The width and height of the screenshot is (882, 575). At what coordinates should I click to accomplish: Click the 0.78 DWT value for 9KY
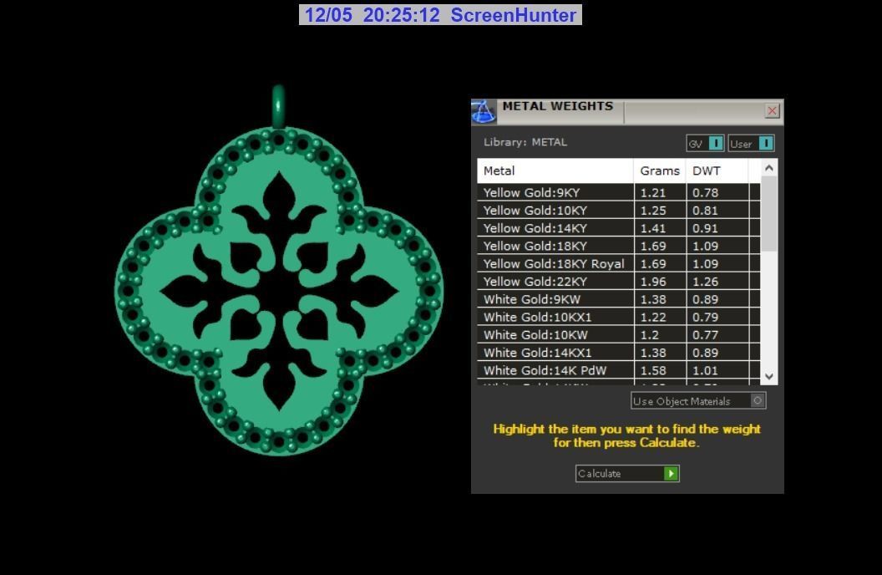click(x=706, y=192)
